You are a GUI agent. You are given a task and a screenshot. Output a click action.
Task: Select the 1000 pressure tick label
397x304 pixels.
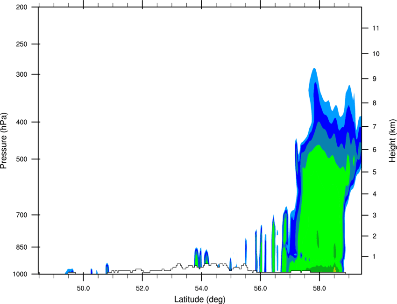click(20, 274)
